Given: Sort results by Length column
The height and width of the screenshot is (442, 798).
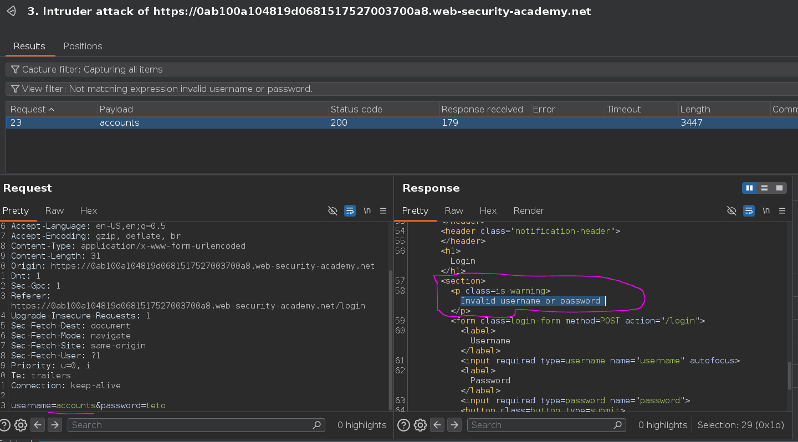Looking at the screenshot, I should 724,109.
